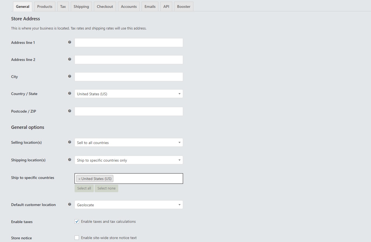Remove United States (US) tag with x
Screen dimensions: 371x242
click(x=79, y=179)
